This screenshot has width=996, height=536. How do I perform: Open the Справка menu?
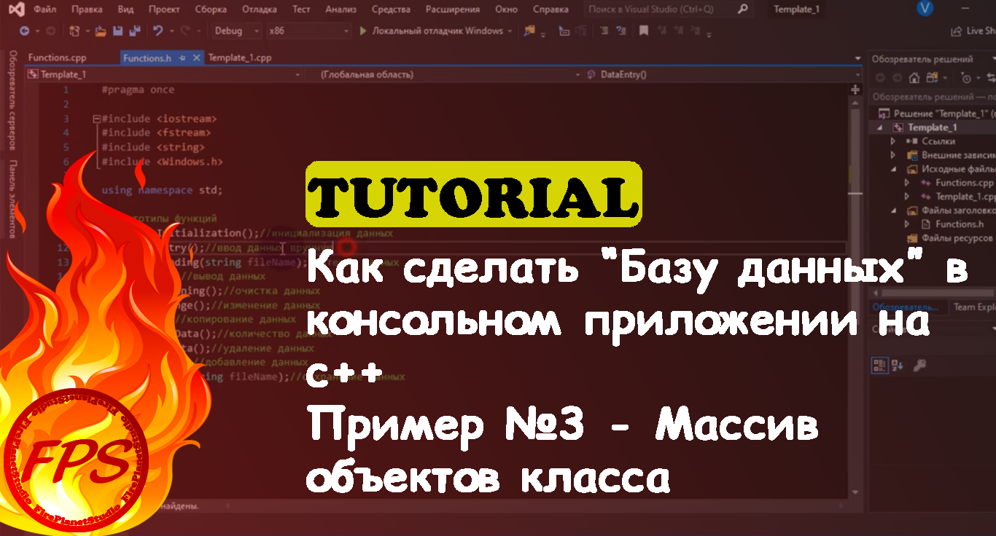click(550, 9)
